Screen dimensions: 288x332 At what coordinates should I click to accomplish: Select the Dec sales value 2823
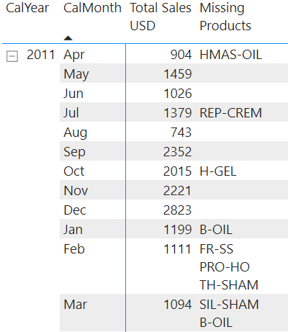pos(177,210)
